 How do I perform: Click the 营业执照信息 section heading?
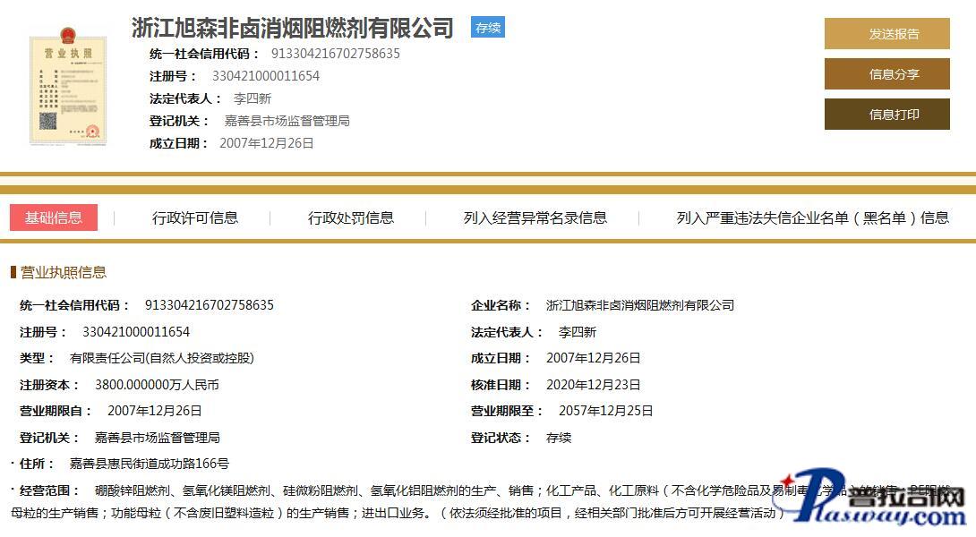63,272
